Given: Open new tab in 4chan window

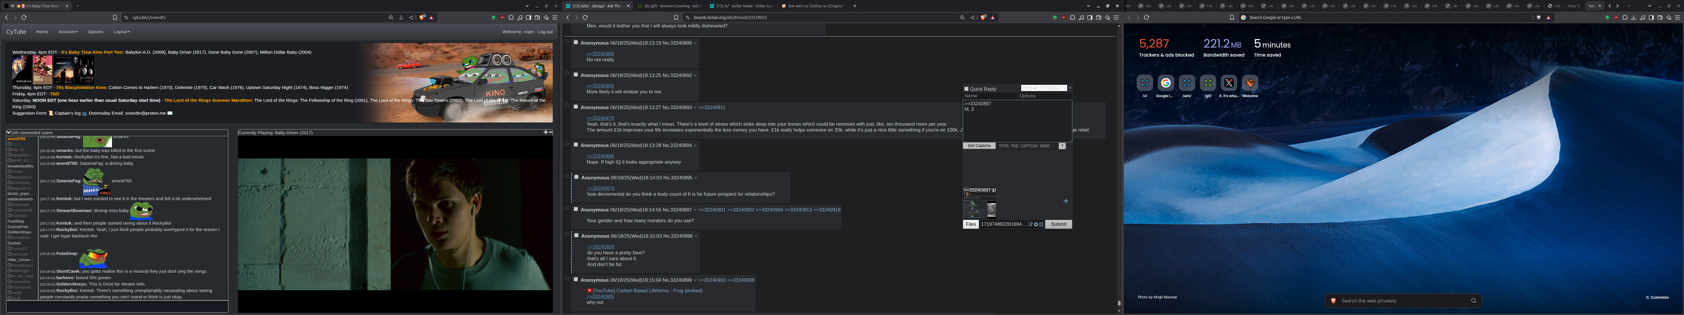Looking at the screenshot, I should (854, 6).
